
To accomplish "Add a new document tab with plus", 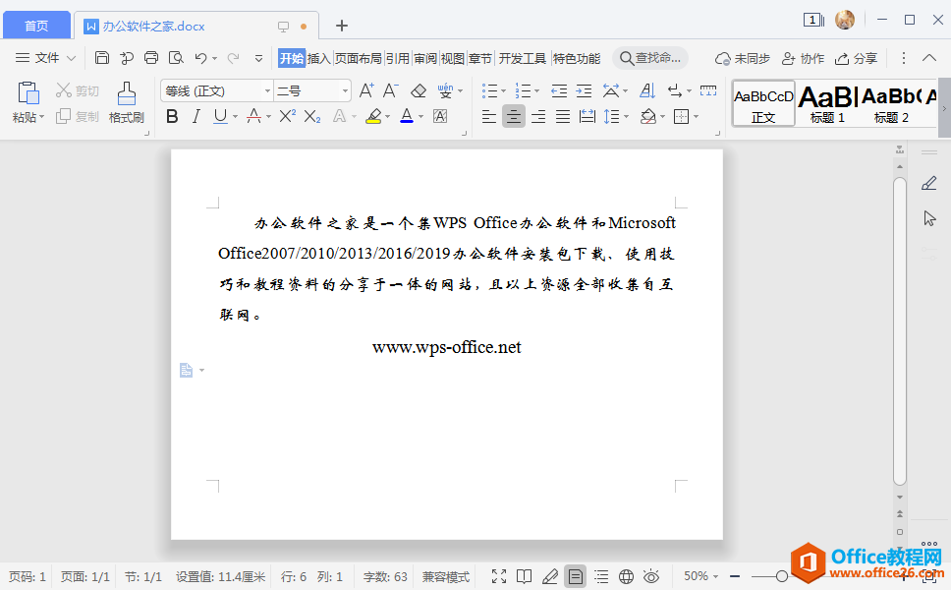I will tap(342, 26).
